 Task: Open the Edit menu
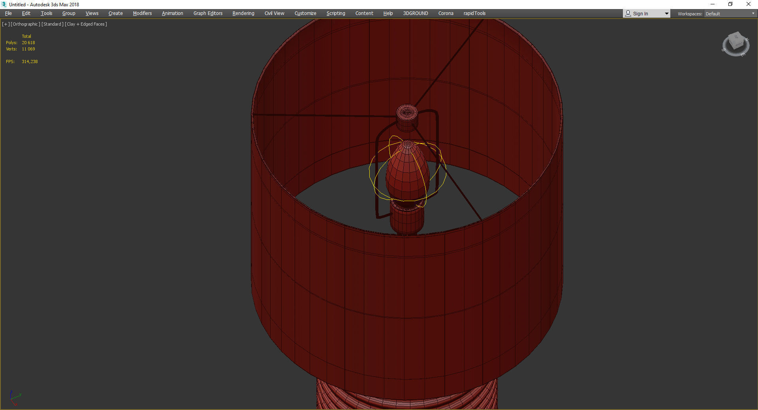coord(26,13)
